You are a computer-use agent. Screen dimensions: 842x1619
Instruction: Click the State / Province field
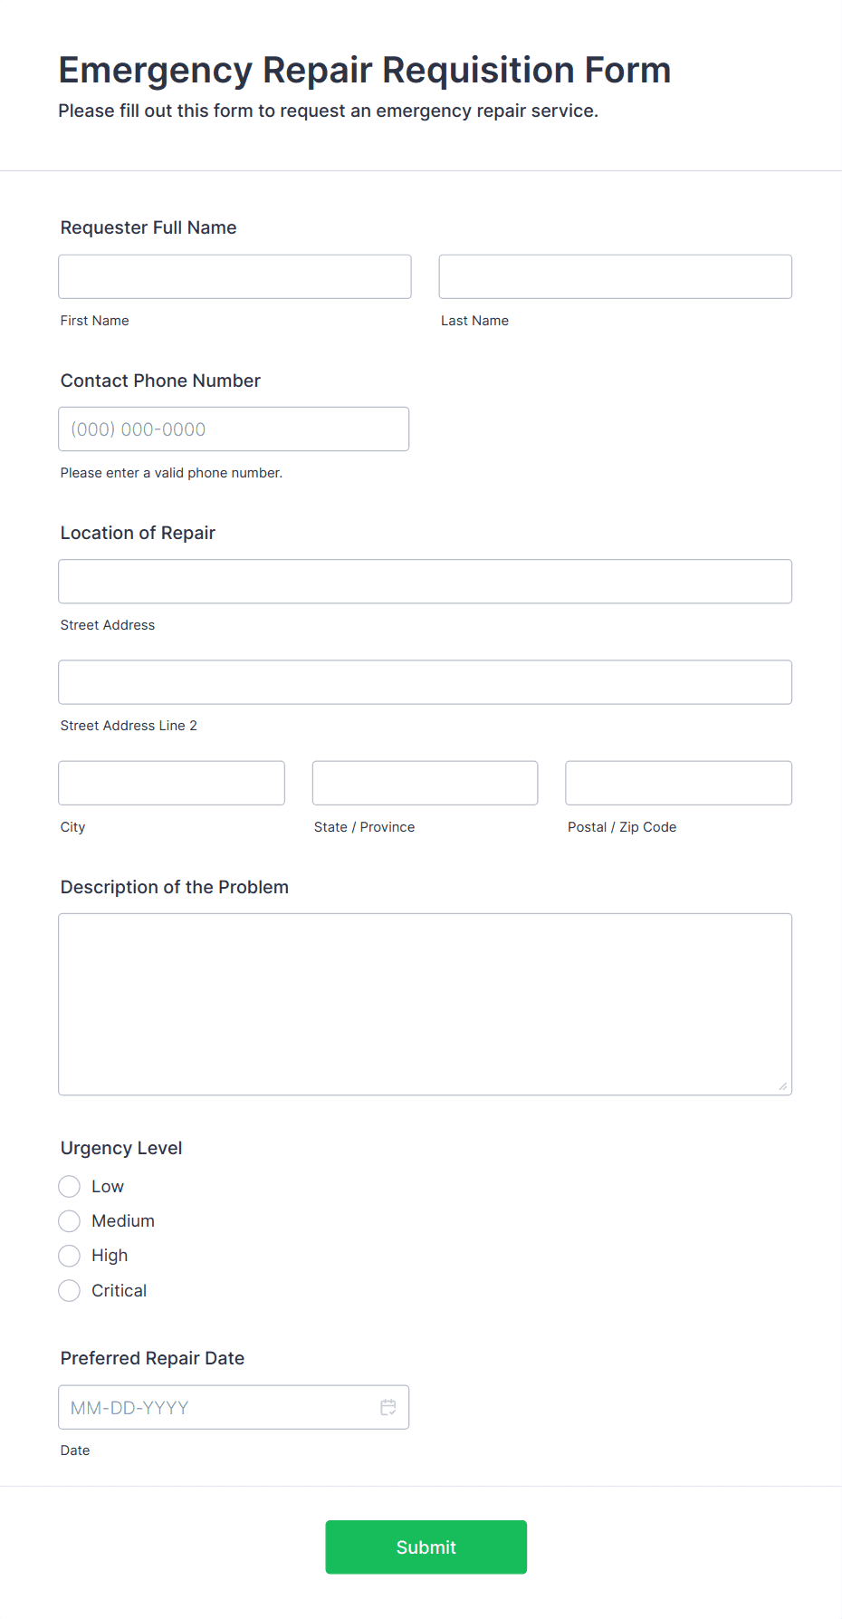[x=425, y=782]
